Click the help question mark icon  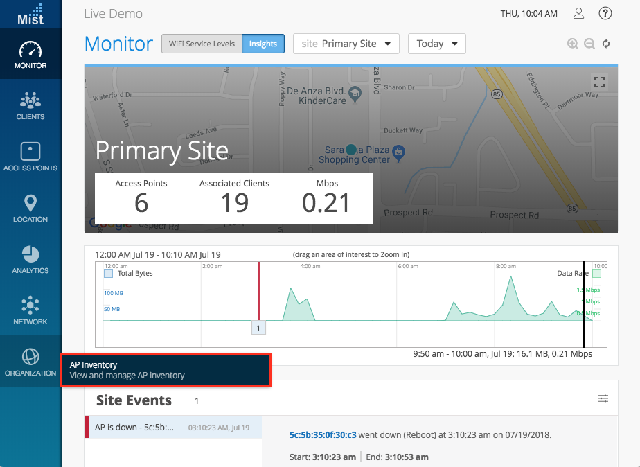pos(605,13)
